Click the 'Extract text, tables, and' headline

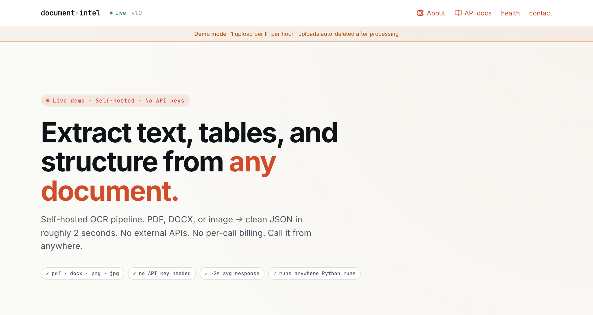[x=189, y=133]
